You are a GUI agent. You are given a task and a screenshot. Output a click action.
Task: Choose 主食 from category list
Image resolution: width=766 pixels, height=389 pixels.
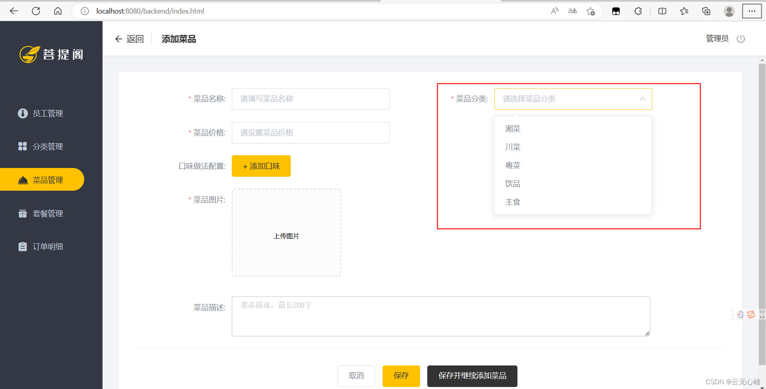coord(573,202)
